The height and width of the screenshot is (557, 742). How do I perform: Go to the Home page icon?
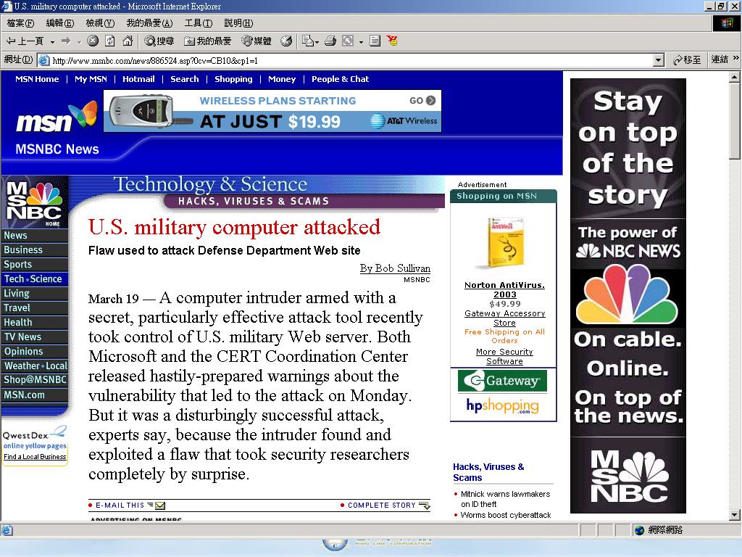click(128, 41)
